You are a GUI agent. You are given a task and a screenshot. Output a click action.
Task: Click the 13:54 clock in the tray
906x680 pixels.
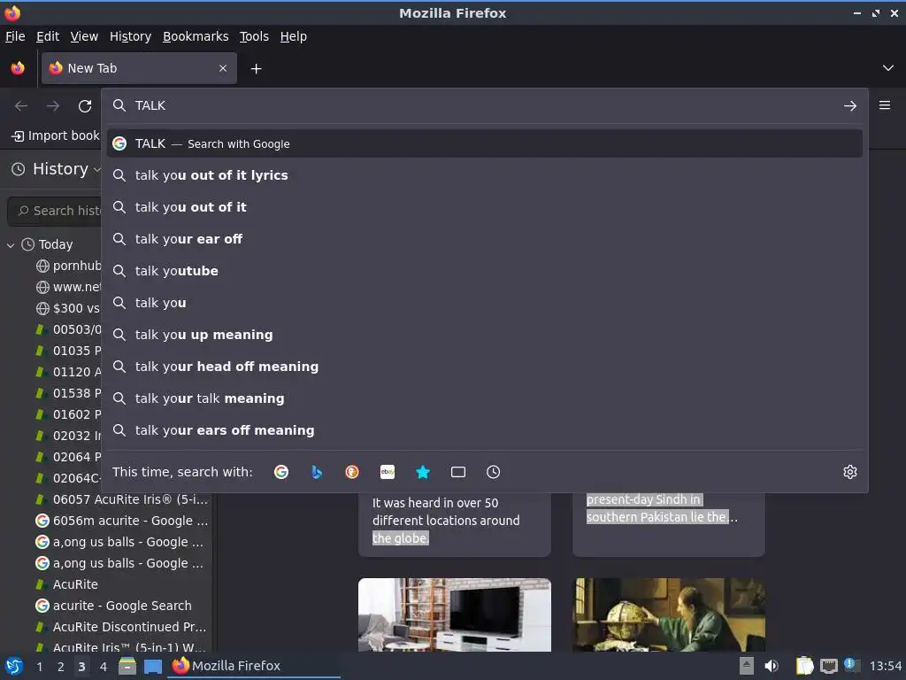coord(885,666)
